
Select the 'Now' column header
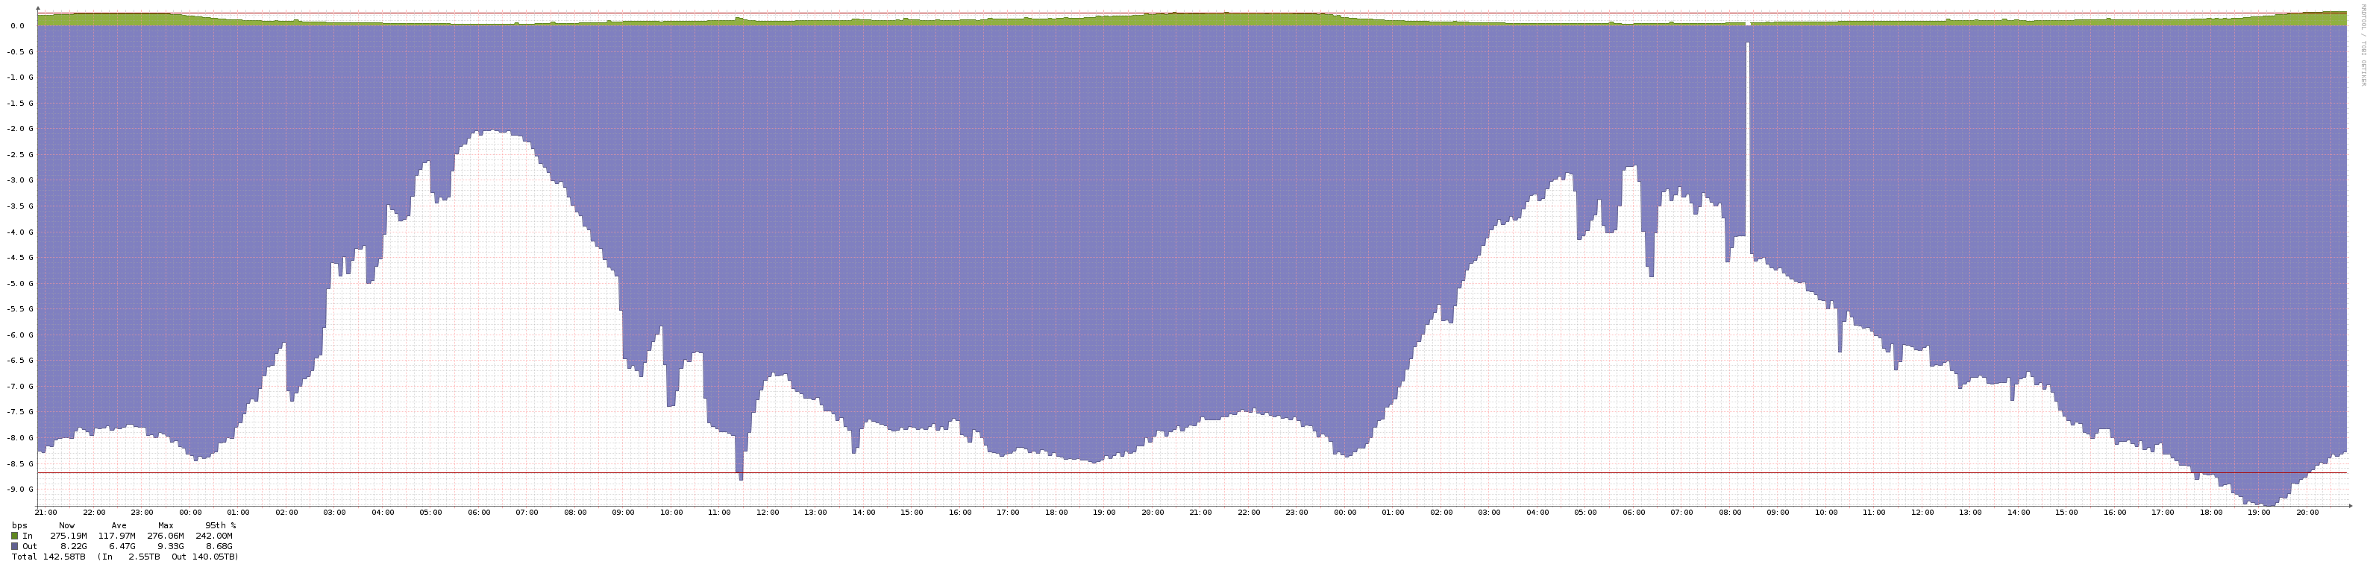click(x=67, y=525)
